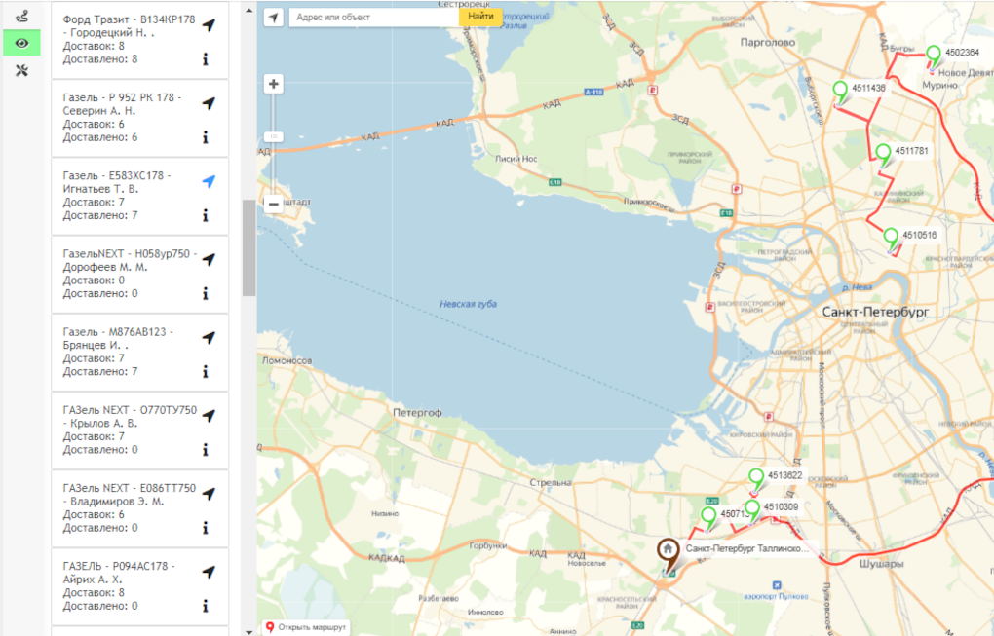The width and height of the screenshot is (994, 636).
Task: Locate Газель М876АВ123 arrow
Action: 209,338
